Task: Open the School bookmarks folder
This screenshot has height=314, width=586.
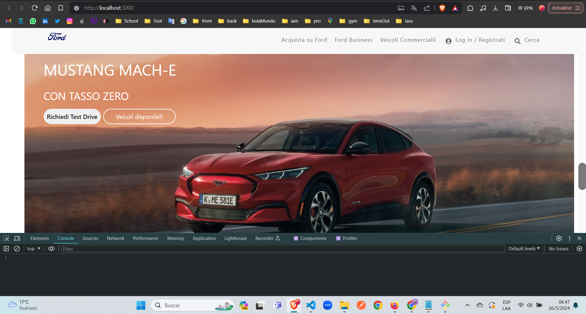Action: click(127, 21)
